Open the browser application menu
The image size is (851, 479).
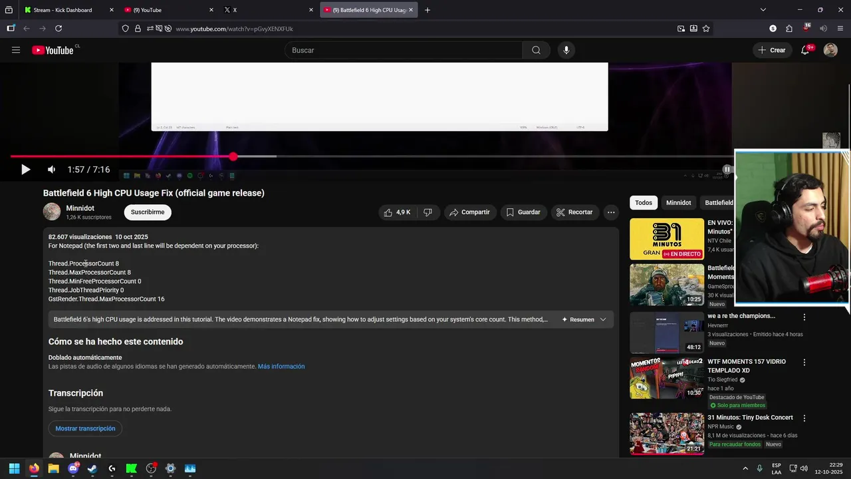[x=840, y=29]
